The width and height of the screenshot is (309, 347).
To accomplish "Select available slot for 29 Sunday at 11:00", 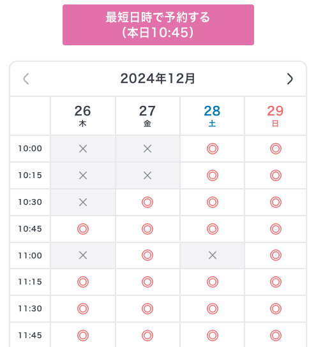I will coord(276,255).
